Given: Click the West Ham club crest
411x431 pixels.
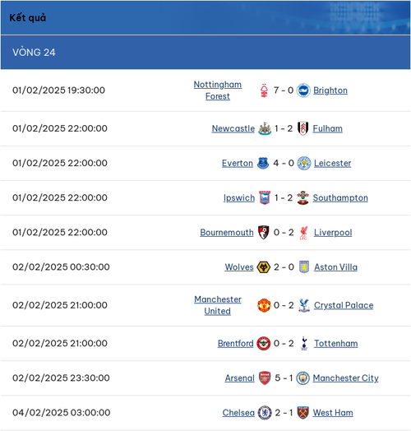Looking at the screenshot, I should point(303,413).
